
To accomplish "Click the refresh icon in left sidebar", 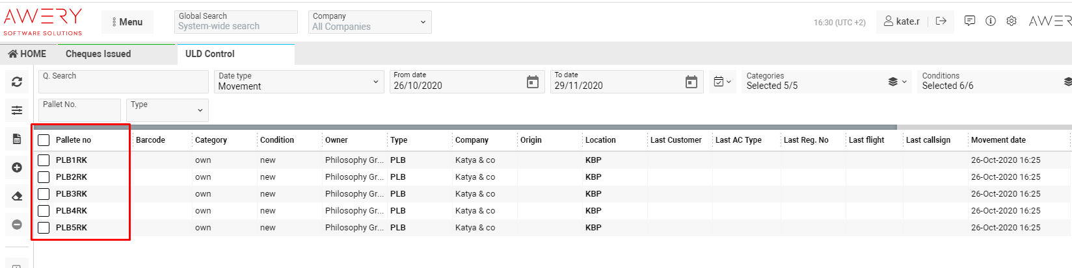I will tap(17, 82).
